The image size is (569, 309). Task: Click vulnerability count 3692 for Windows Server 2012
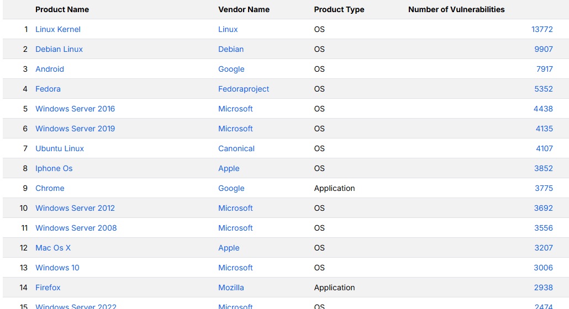click(x=543, y=208)
